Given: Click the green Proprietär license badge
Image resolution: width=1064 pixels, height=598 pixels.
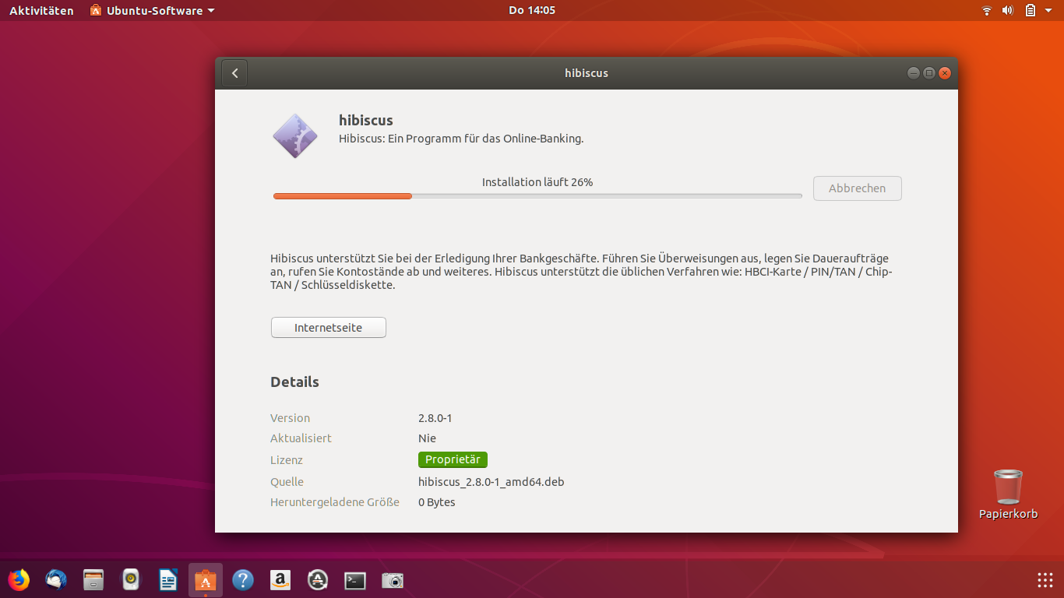Looking at the screenshot, I should point(453,459).
